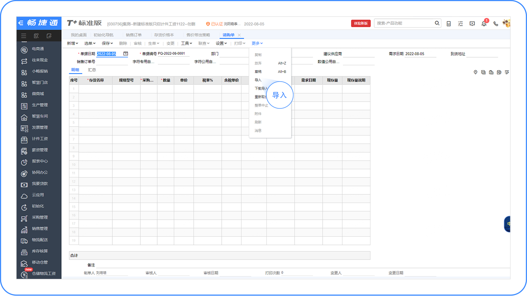Switch to the 存货价格本 tab
This screenshot has height=296, width=527.
click(x=164, y=35)
